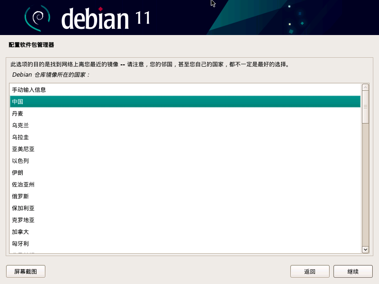Click the Debian swirl logo
This screenshot has width=379, height=284.
37,18
